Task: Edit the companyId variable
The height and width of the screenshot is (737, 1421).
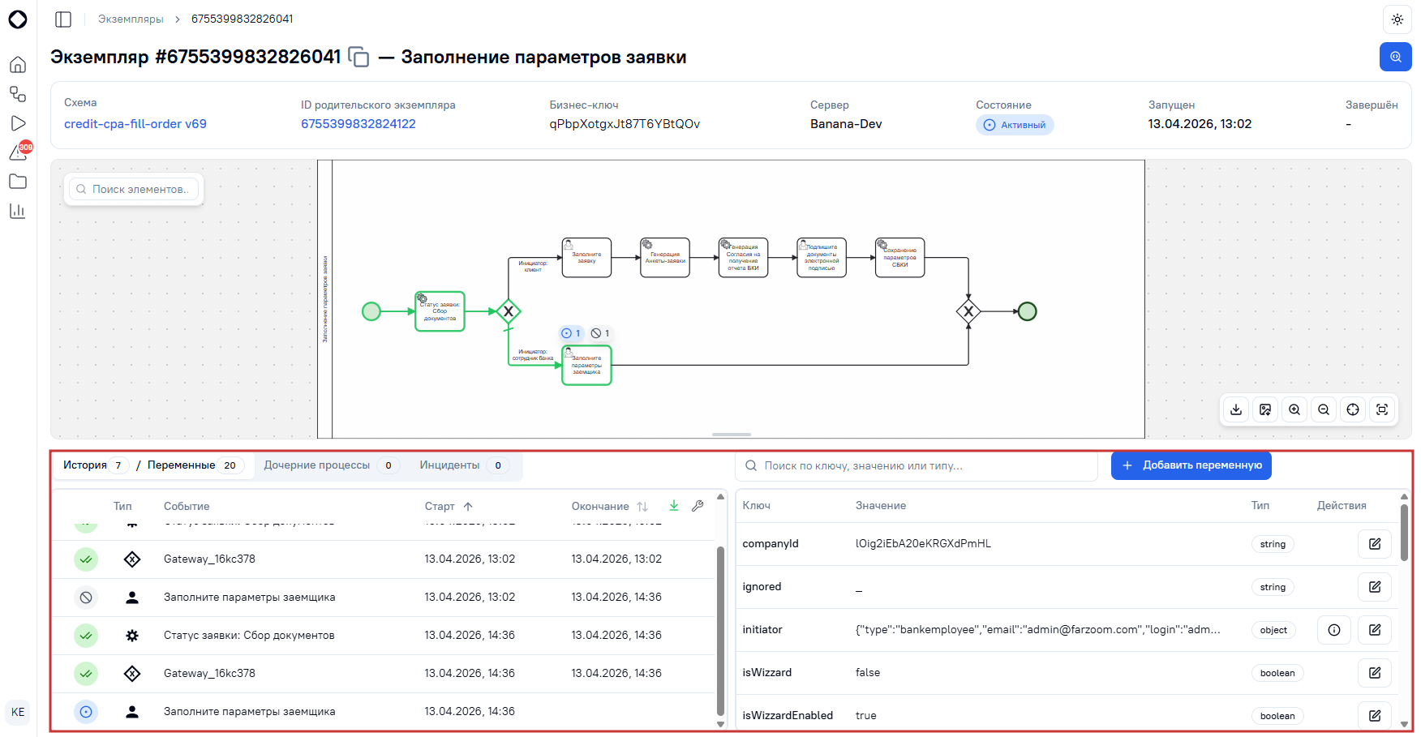Action: click(1375, 544)
